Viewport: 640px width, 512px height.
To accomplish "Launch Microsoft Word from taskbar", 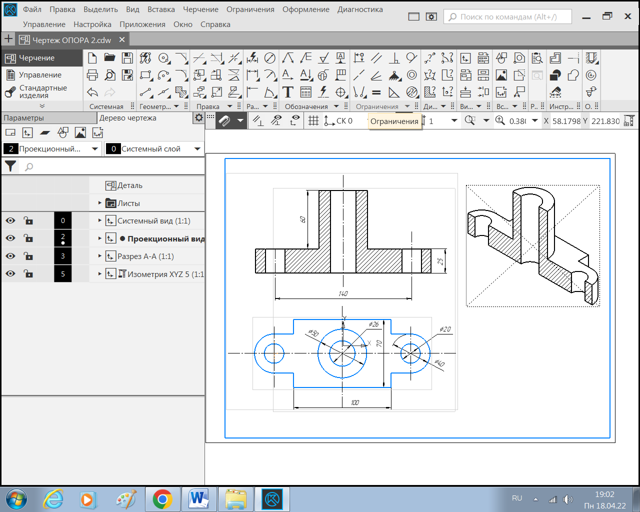I will (x=198, y=499).
